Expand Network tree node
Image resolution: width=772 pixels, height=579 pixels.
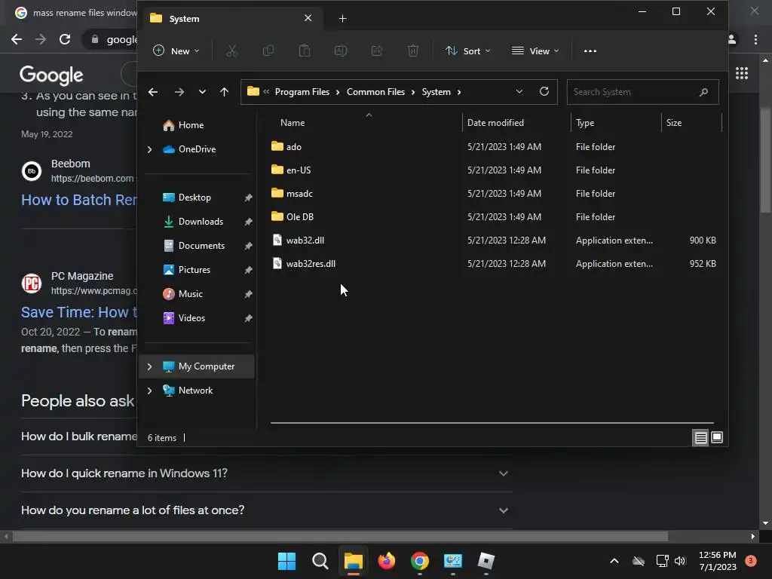150,391
